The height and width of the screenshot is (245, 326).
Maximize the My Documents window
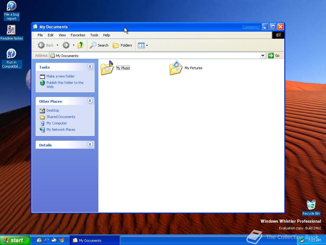tap(273, 27)
